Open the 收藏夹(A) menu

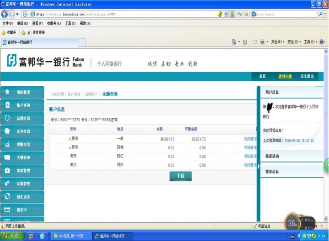(54, 23)
